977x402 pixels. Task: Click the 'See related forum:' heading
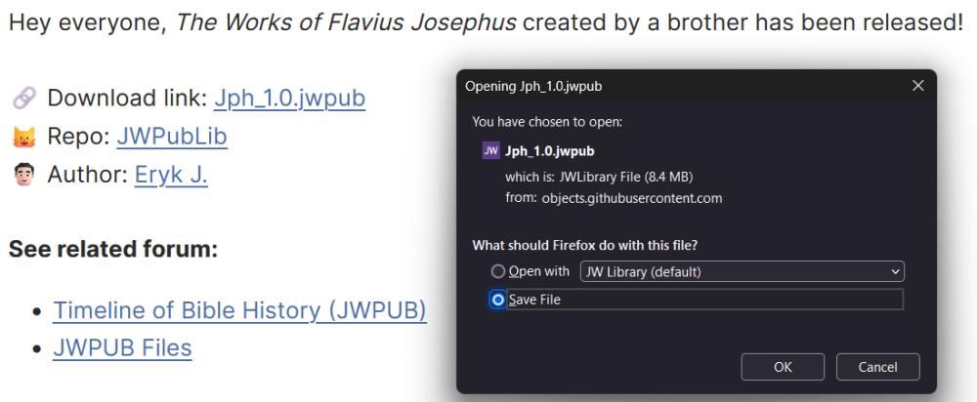(x=113, y=249)
